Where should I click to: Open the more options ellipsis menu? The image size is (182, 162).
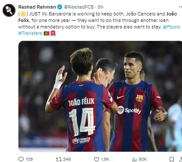coord(181,7)
